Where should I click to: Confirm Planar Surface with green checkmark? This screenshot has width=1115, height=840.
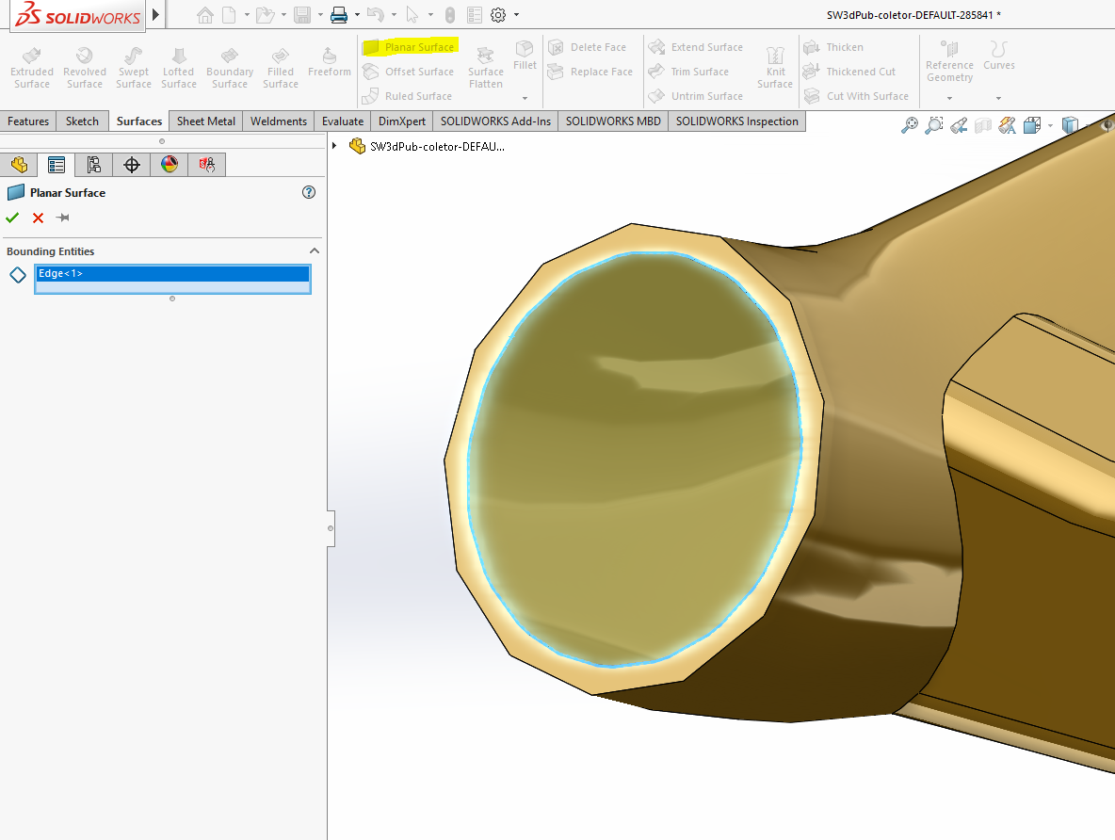click(12, 218)
